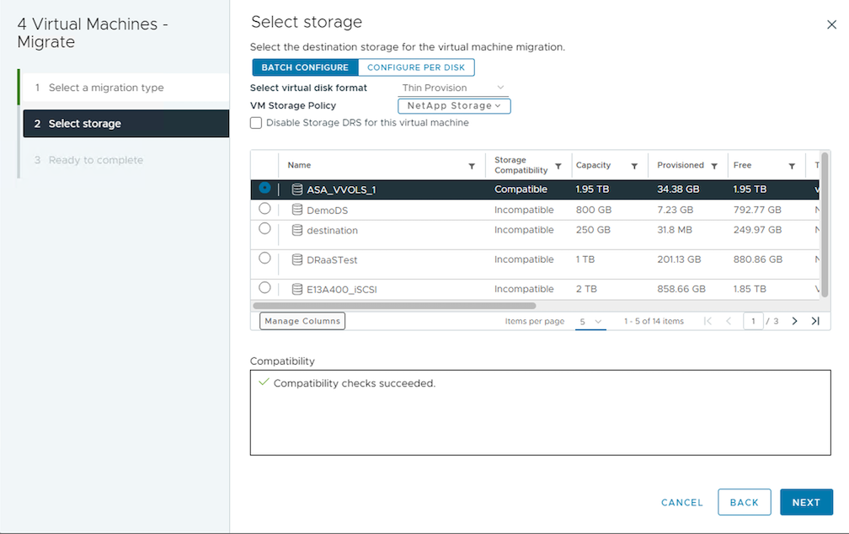Click the Next button
Screen dimensions: 849x534
click(x=806, y=502)
